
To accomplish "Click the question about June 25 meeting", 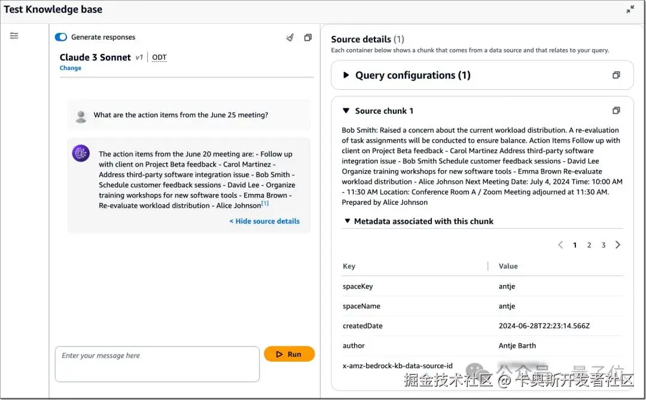I will pyautogui.click(x=181, y=115).
